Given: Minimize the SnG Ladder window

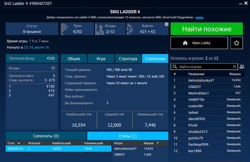Looking at the screenshot, I should tap(241, 4).
